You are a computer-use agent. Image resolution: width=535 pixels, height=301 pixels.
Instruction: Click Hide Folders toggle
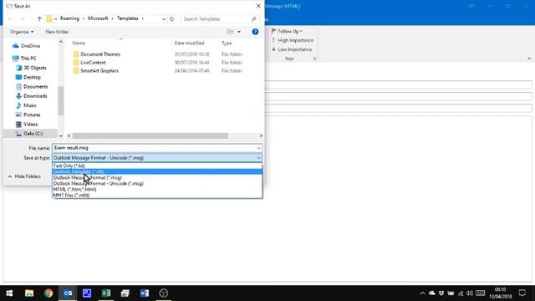coord(24,176)
